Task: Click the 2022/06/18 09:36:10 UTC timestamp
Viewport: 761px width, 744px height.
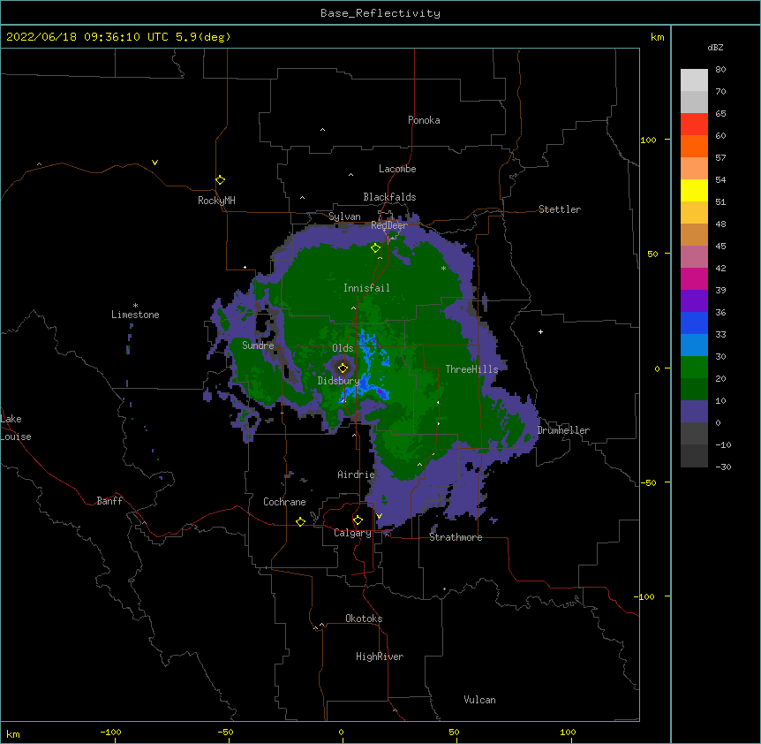Action: pos(87,37)
